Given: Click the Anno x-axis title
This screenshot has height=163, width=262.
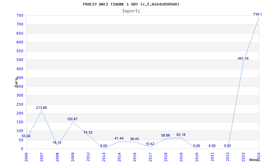Looking at the screenshot, I should click(254, 160).
